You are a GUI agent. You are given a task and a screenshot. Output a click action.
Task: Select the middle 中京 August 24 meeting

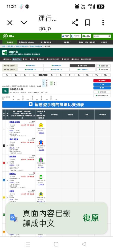[x=56, y=70]
